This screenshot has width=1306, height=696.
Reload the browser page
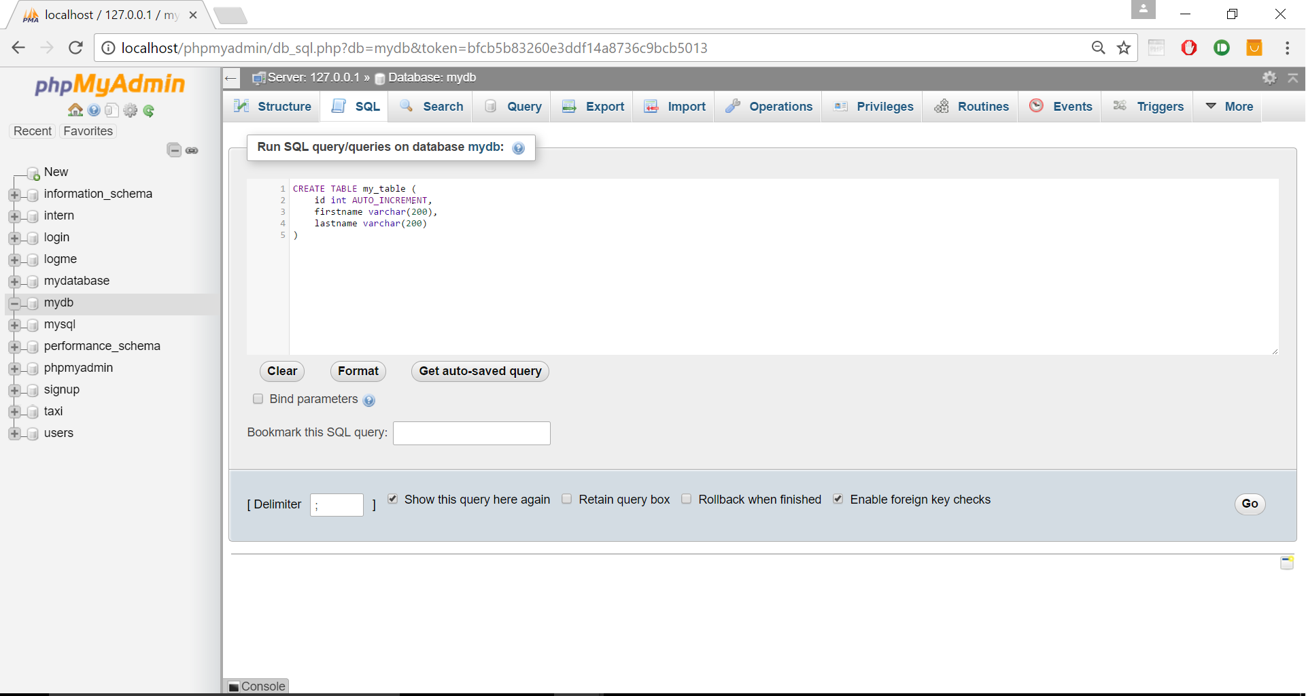[x=75, y=48]
